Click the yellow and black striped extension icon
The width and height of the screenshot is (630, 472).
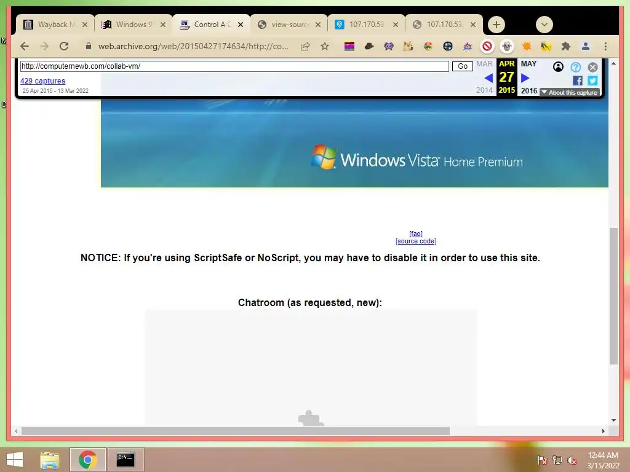coord(546,47)
